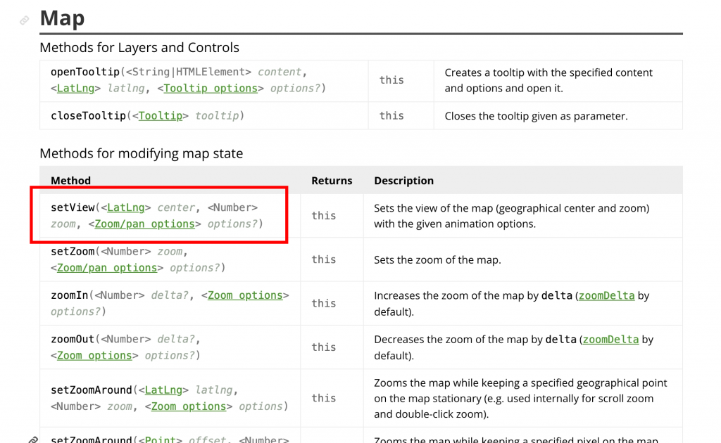
Task: Click the Map section heading
Action: coord(63,18)
